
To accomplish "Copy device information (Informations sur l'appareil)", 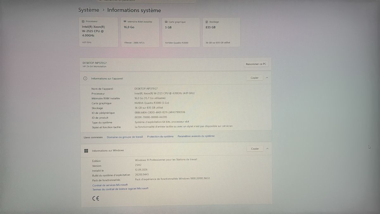I will click(x=255, y=78).
